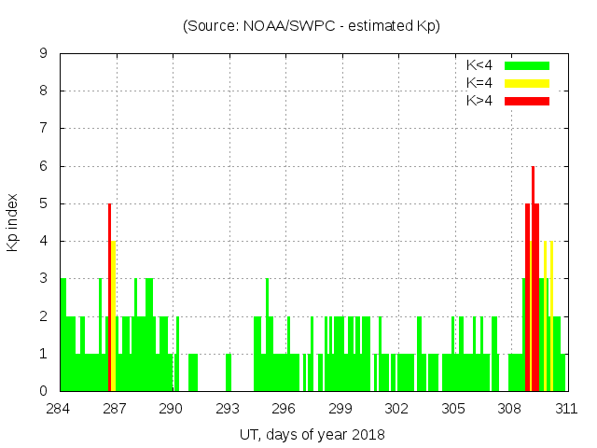
Task: Click the red Kp 5 bar near day 287
Action: pos(109,299)
